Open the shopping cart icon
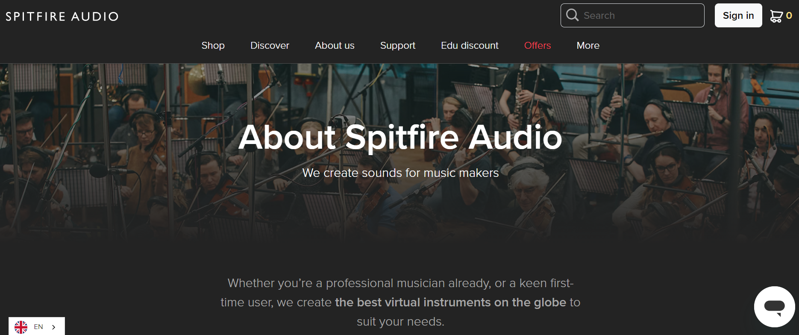This screenshot has height=335, width=799. click(776, 16)
